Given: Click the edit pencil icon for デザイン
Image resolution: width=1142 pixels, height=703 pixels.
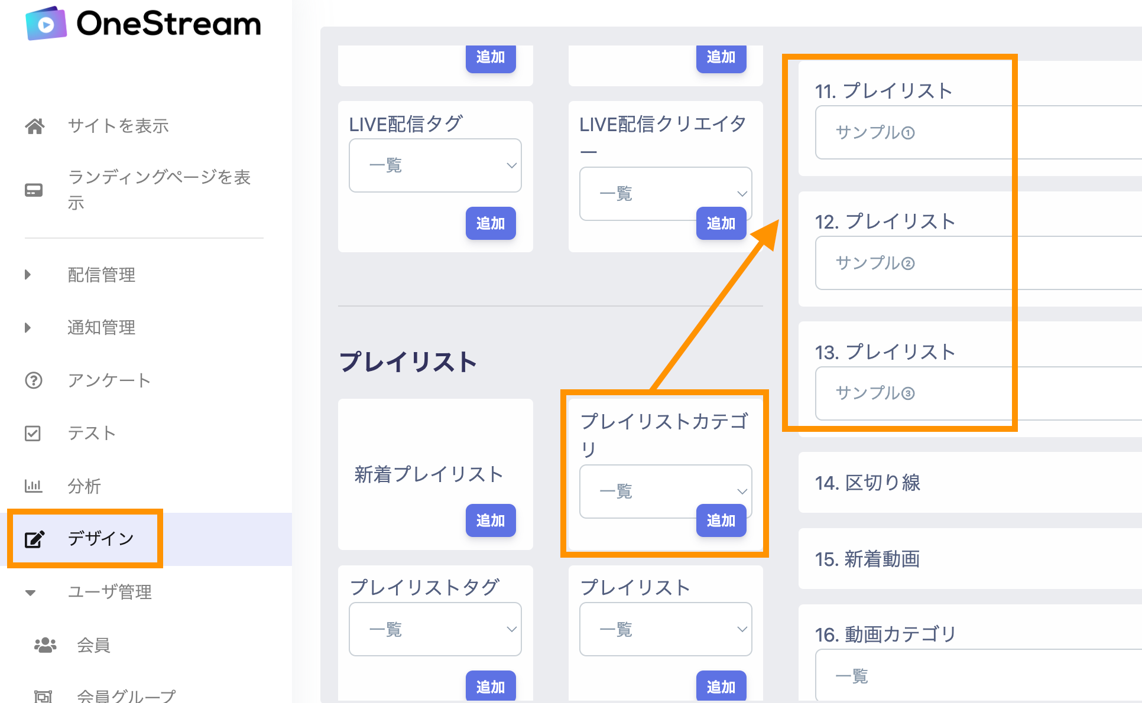Looking at the screenshot, I should coord(34,539).
